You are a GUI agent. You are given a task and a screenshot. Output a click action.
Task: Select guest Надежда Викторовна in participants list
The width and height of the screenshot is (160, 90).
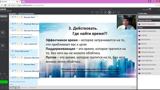[149, 65]
